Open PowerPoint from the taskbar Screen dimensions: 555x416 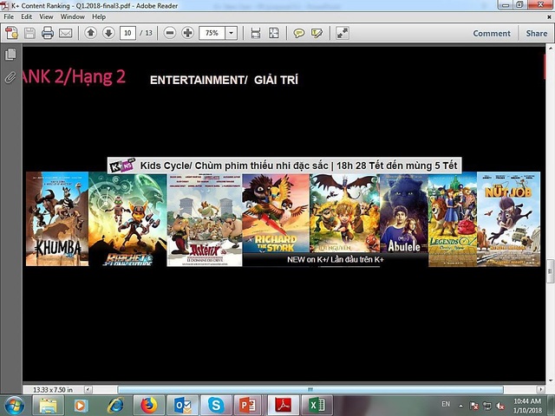pos(249,405)
